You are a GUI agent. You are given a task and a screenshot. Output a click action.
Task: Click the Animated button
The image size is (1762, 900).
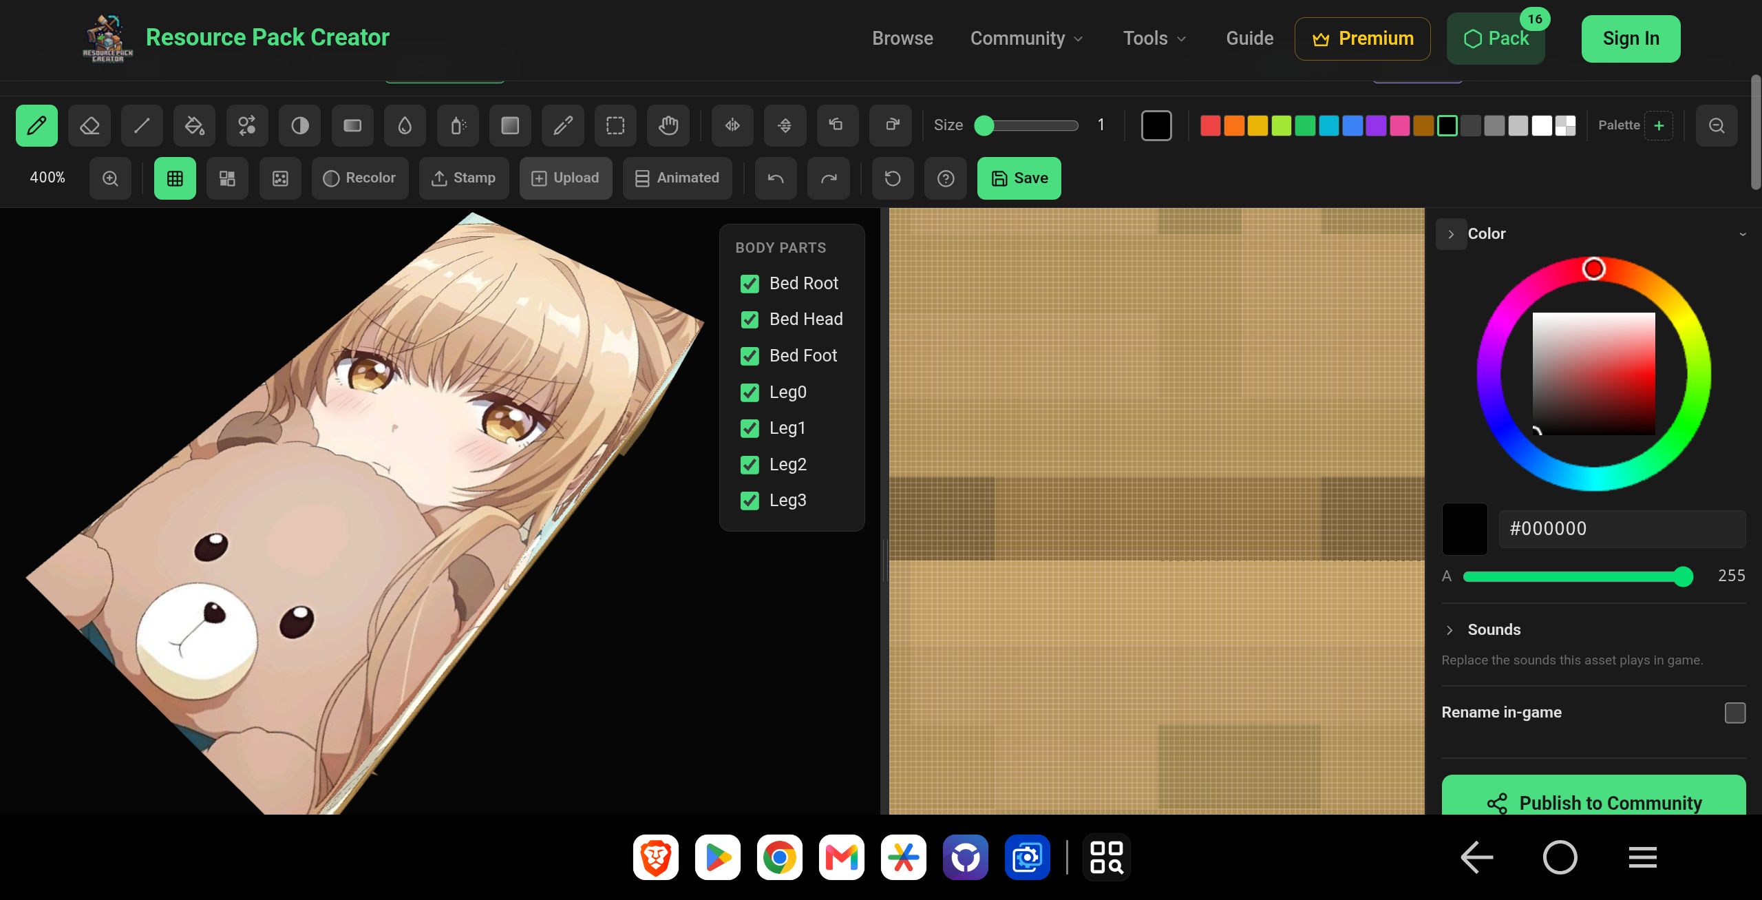click(677, 178)
